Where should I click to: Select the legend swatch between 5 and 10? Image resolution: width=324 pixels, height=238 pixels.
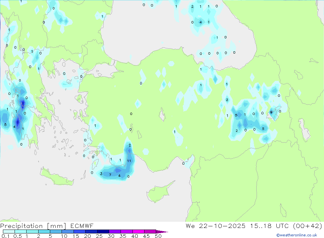[x=56, y=232]
